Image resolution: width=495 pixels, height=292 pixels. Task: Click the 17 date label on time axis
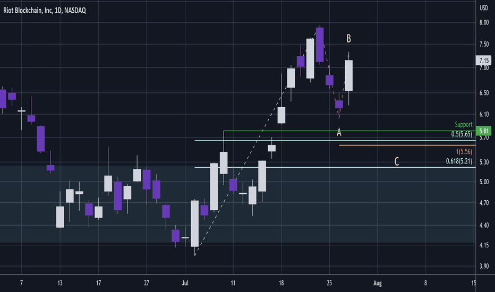pos(98,283)
